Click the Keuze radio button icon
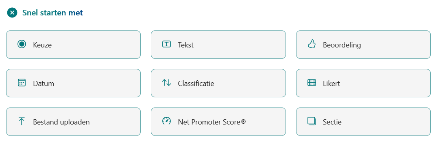436x146 pixels. (x=22, y=44)
